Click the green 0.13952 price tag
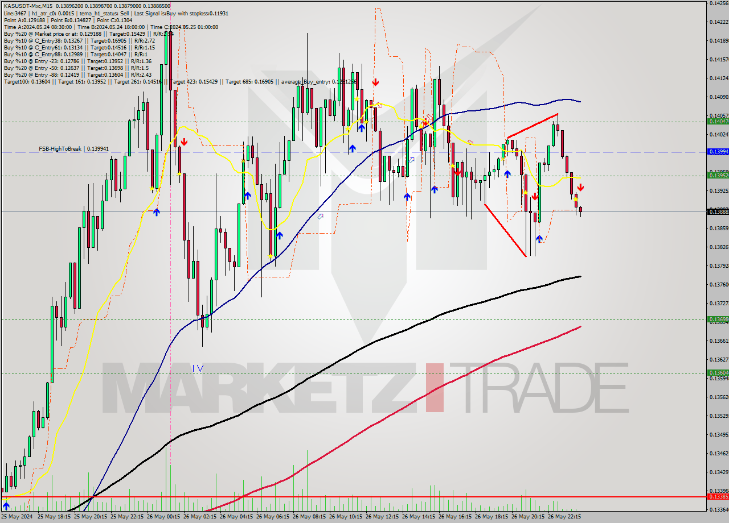Image resolution: width=729 pixels, height=523 pixels. (x=717, y=176)
